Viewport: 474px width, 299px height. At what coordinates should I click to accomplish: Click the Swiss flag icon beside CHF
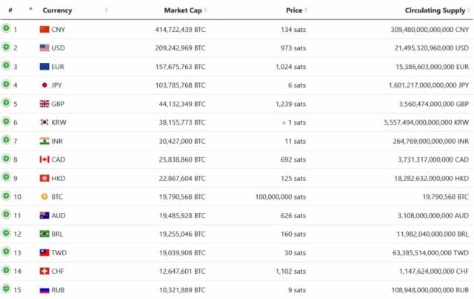pos(44,271)
